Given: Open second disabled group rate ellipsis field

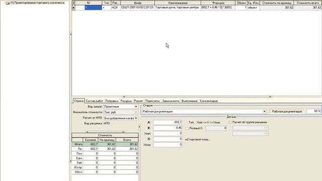Looking at the screenshot, I should click(251, 134).
